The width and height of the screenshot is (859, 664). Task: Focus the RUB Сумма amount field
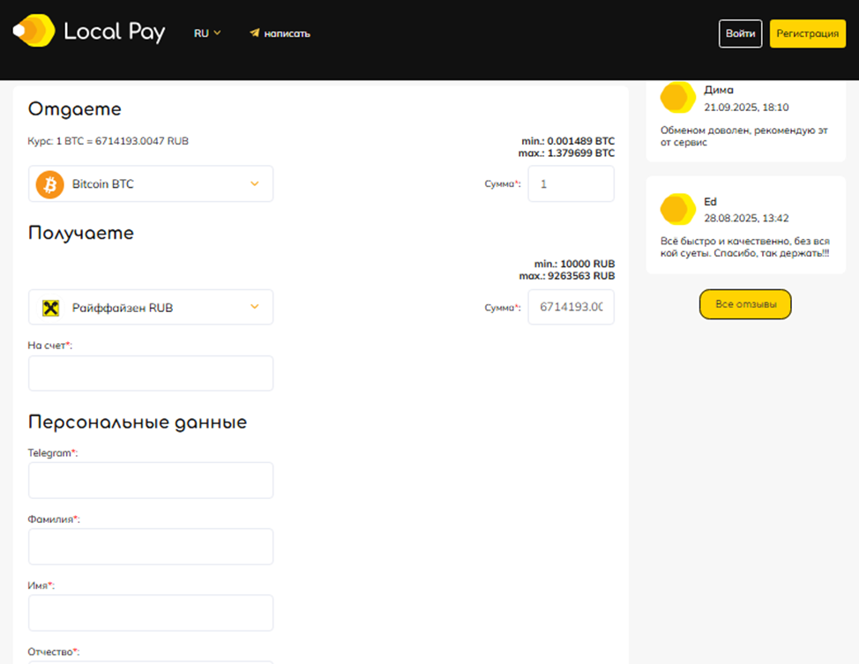tap(571, 307)
